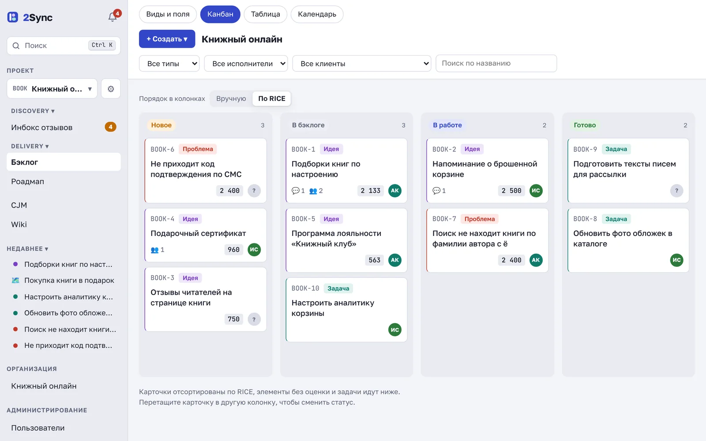Select the Канбан view tab
Image resolution: width=706 pixels, height=441 pixels.
220,14
